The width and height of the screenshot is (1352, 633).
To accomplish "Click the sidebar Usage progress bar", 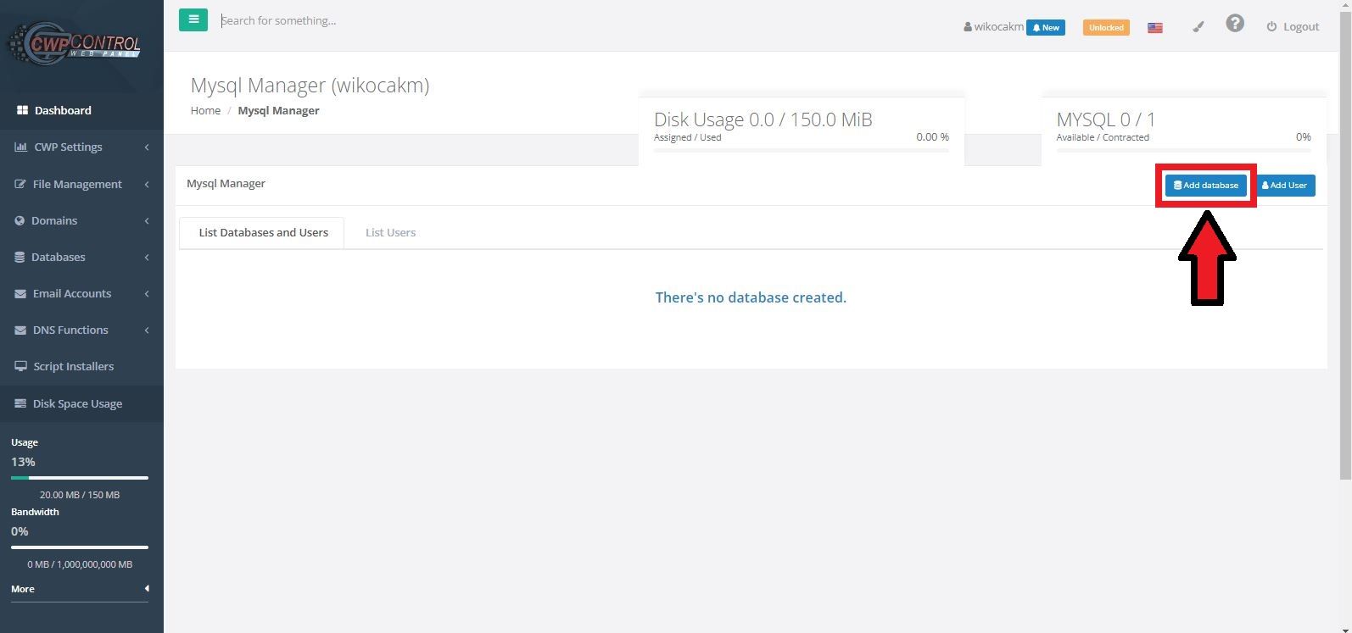I will pos(80,478).
